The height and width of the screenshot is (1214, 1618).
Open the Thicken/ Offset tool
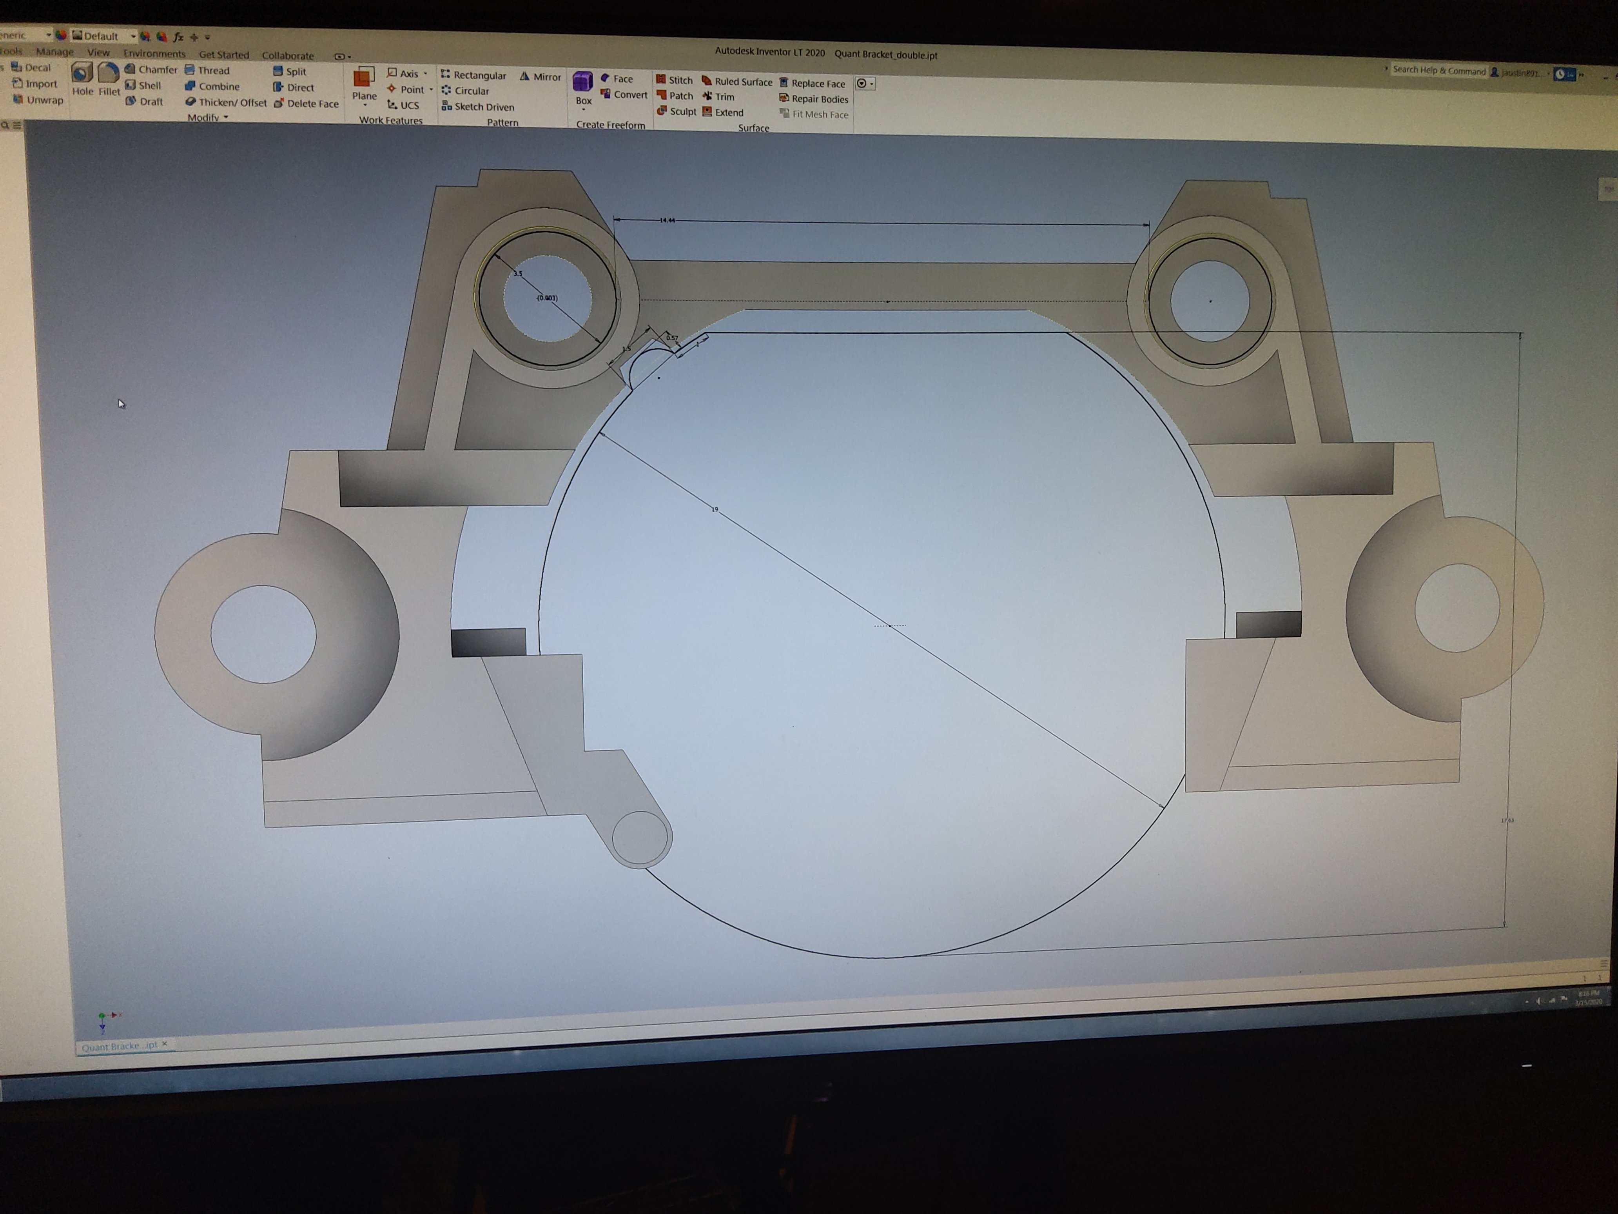point(226,102)
